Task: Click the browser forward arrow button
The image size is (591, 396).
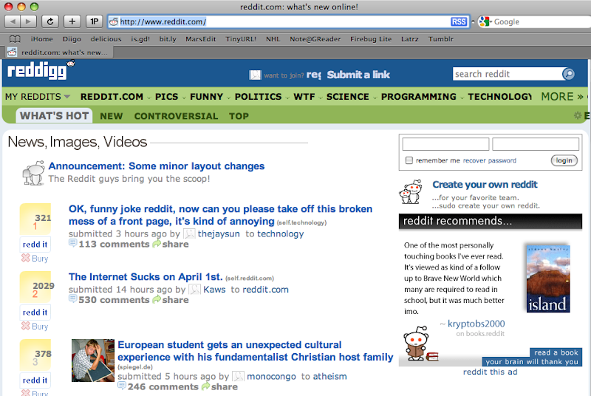Action: [29, 21]
